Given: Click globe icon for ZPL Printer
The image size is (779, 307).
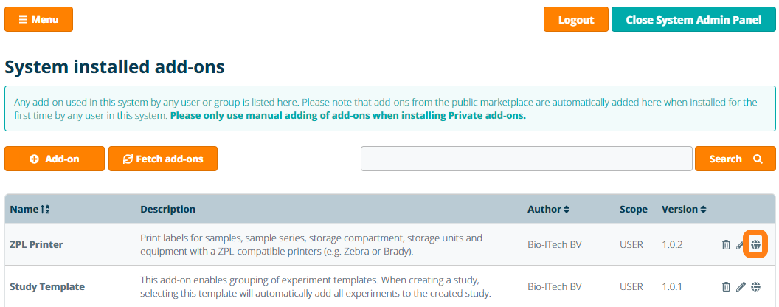Looking at the screenshot, I should (x=755, y=244).
